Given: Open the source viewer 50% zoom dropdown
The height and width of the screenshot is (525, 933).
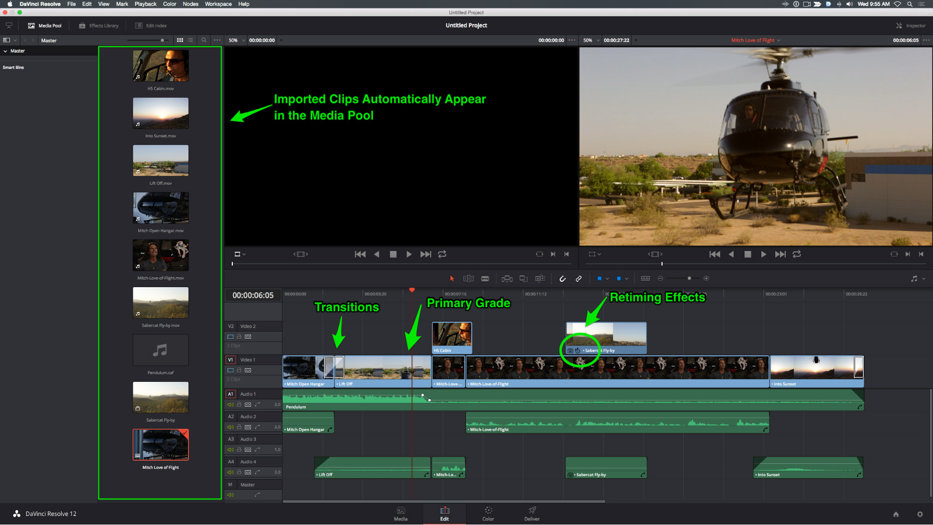Looking at the screenshot, I should pyautogui.click(x=237, y=40).
